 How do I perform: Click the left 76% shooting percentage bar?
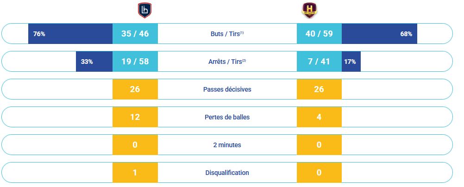pos(70,34)
